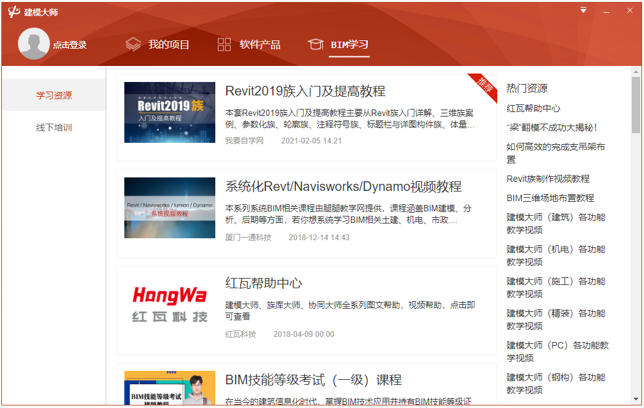
Task: Open 建模大师（机电）各功能教学视频 link
Action: [x=556, y=256]
